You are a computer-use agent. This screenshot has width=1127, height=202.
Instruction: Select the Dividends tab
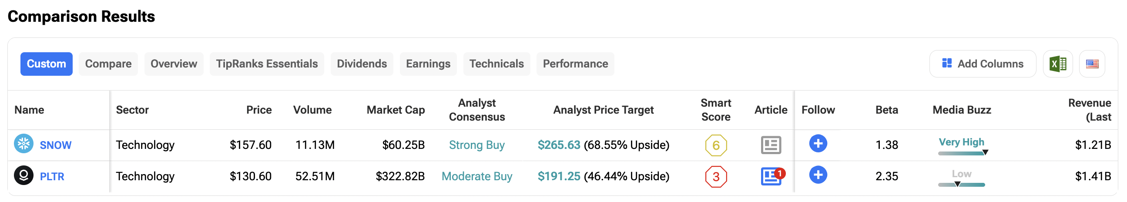coord(361,64)
